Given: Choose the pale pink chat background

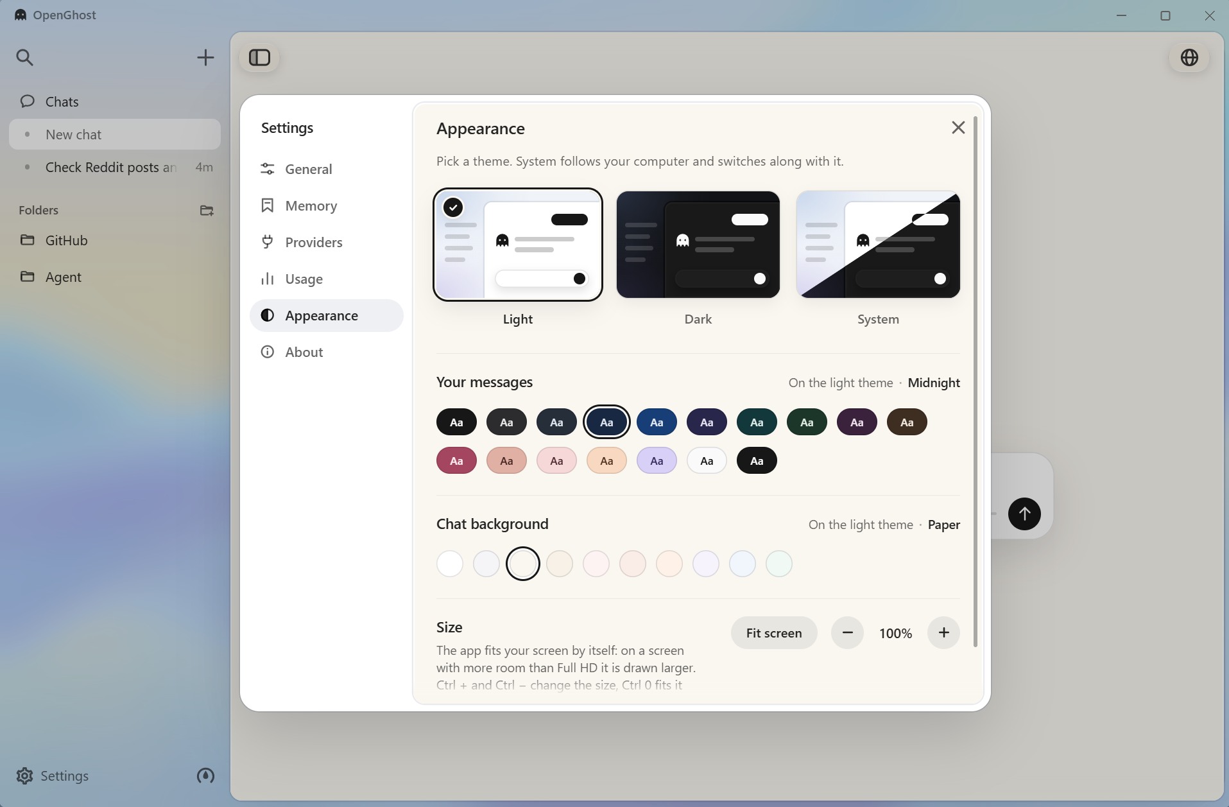Looking at the screenshot, I should tap(596, 564).
